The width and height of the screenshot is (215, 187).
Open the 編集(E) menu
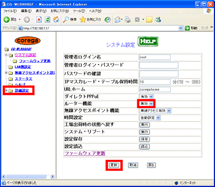point(26,11)
